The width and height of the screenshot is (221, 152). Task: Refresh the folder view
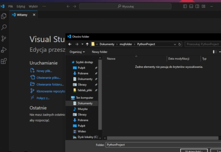pos(180,44)
